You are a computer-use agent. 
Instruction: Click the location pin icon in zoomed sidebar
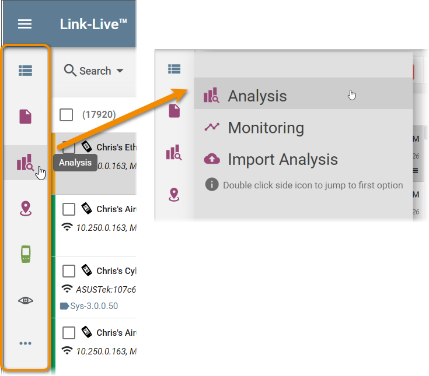click(174, 195)
